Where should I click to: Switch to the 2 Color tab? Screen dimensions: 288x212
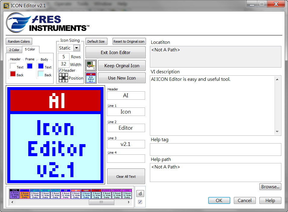14,50
